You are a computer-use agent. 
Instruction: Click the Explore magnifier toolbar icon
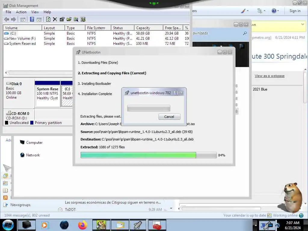(x=76, y=19)
